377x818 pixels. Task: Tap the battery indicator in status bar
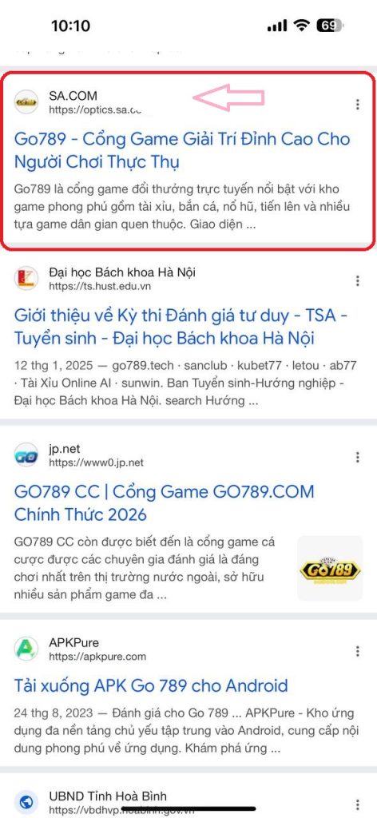pos(330,26)
